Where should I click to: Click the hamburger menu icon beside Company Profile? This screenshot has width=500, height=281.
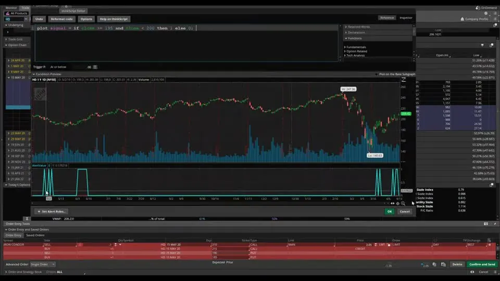click(x=495, y=19)
